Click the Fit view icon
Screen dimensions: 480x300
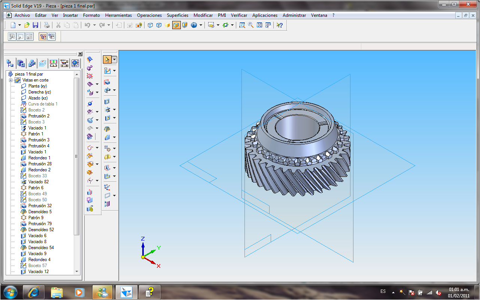pos(259,25)
